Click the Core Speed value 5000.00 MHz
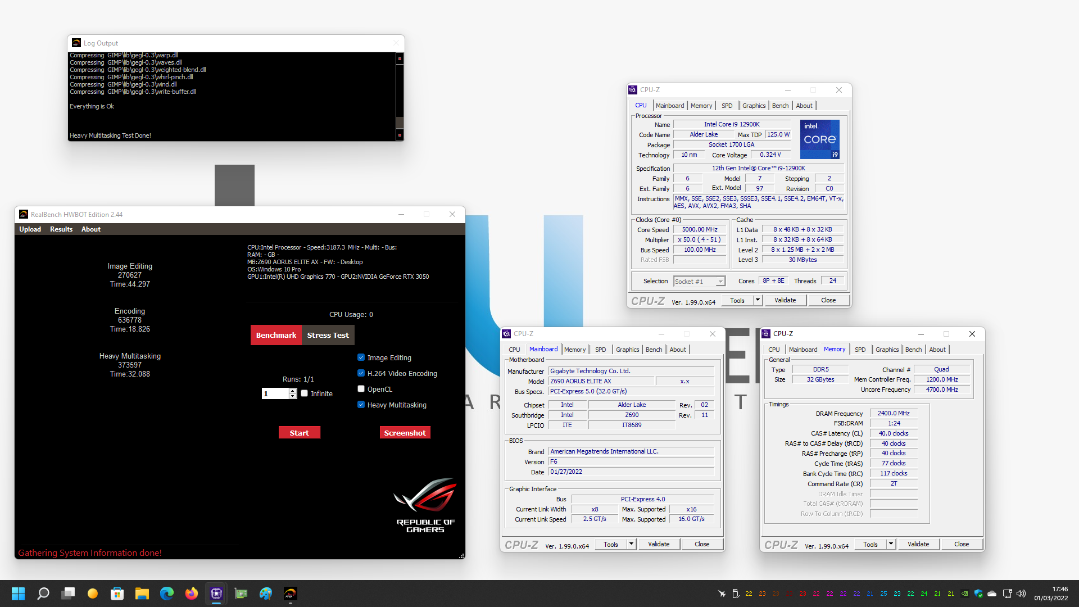Screen dimensions: 1079x607 click(x=700, y=229)
